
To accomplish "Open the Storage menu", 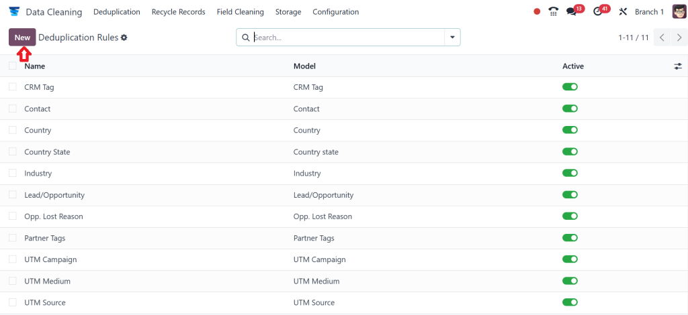I will (288, 12).
